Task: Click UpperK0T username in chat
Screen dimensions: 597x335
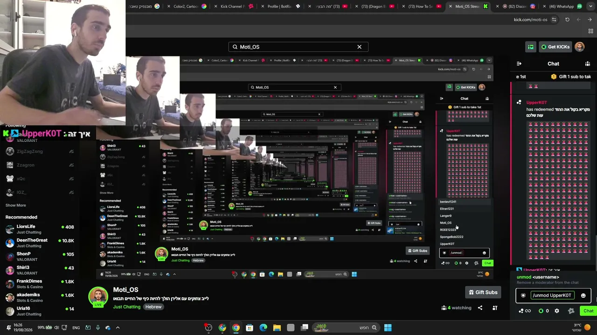Action: [x=536, y=102]
